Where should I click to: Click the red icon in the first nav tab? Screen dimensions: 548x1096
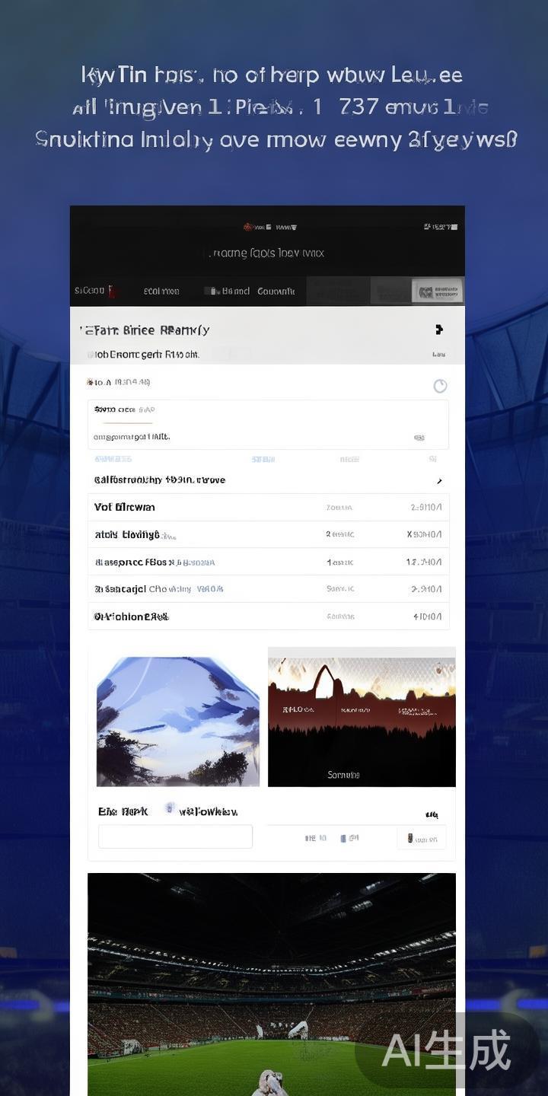pos(111,291)
